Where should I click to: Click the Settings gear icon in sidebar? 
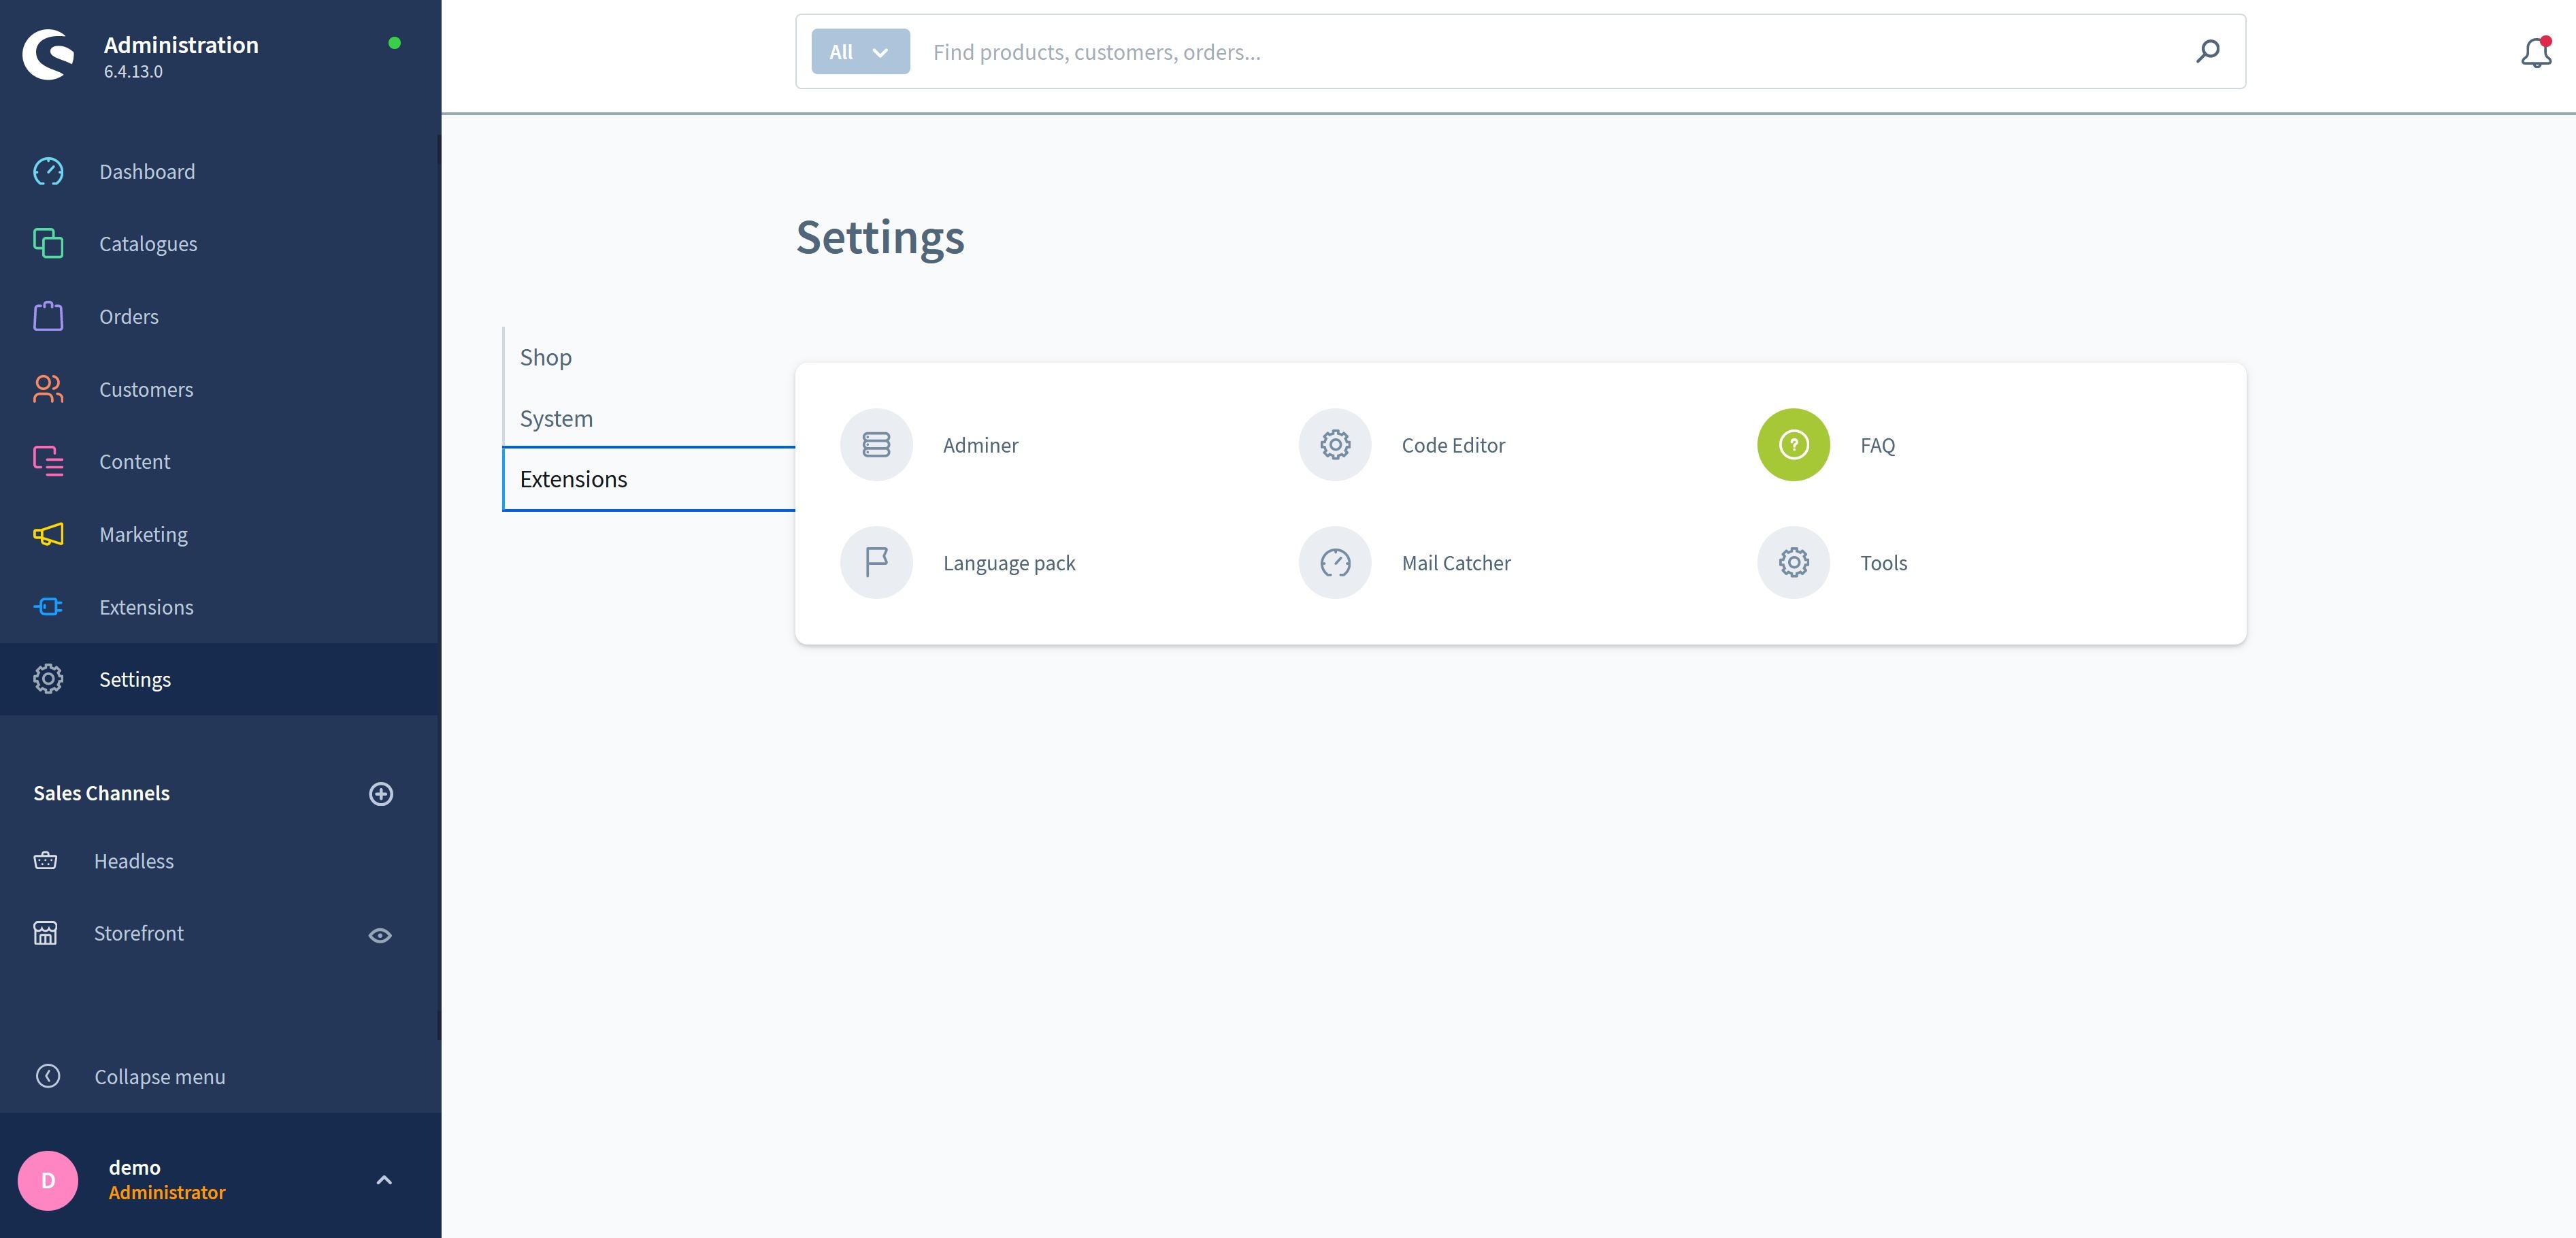(48, 679)
